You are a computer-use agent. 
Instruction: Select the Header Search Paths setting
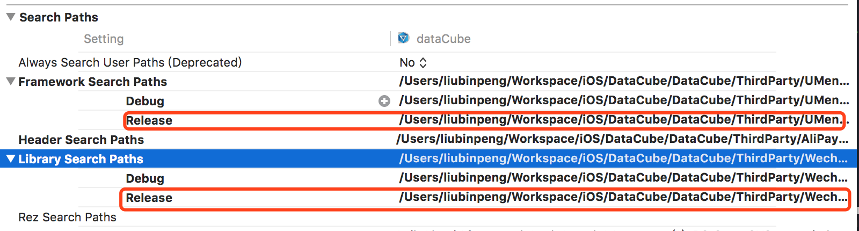(81, 140)
